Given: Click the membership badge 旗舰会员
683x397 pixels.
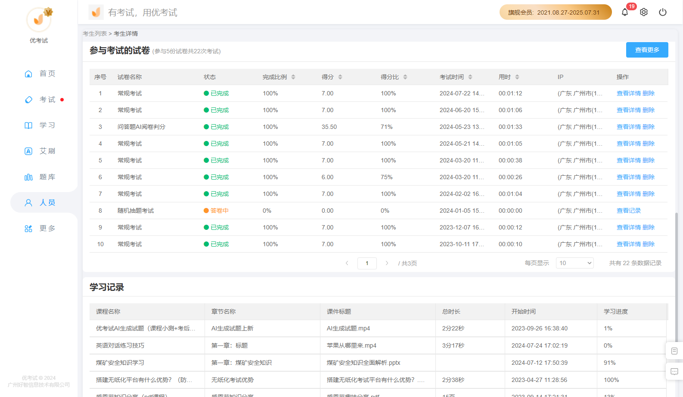Looking at the screenshot, I should pos(556,12).
